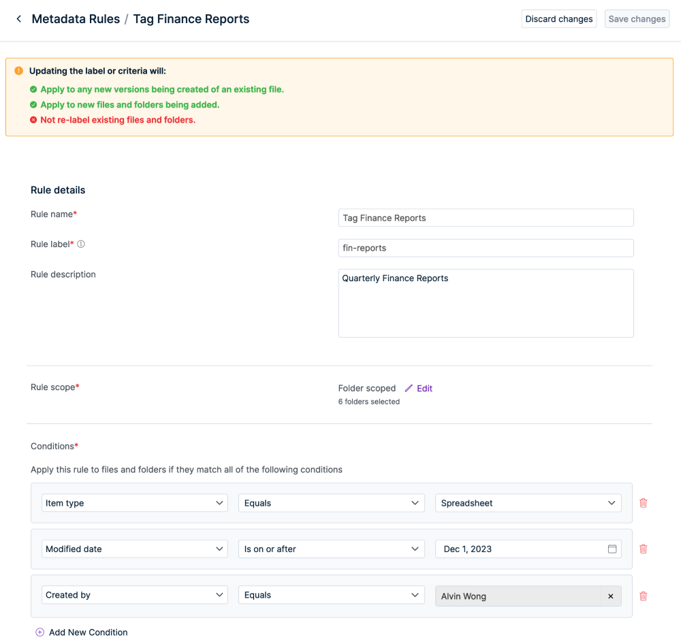The width and height of the screenshot is (681, 644).
Task: Click the Rule label field with fin-reports
Action: pos(486,248)
